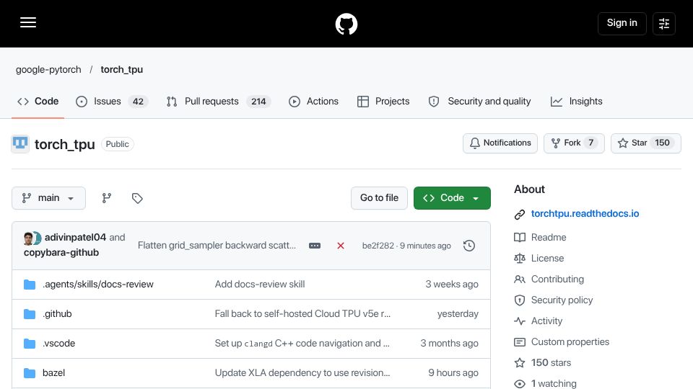The image size is (693, 389).
Task: Click the '9 hours ago' timestamp
Action: click(x=453, y=373)
